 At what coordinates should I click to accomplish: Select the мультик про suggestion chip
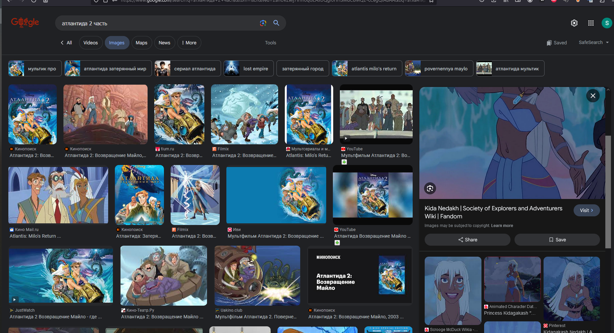pyautogui.click(x=35, y=68)
